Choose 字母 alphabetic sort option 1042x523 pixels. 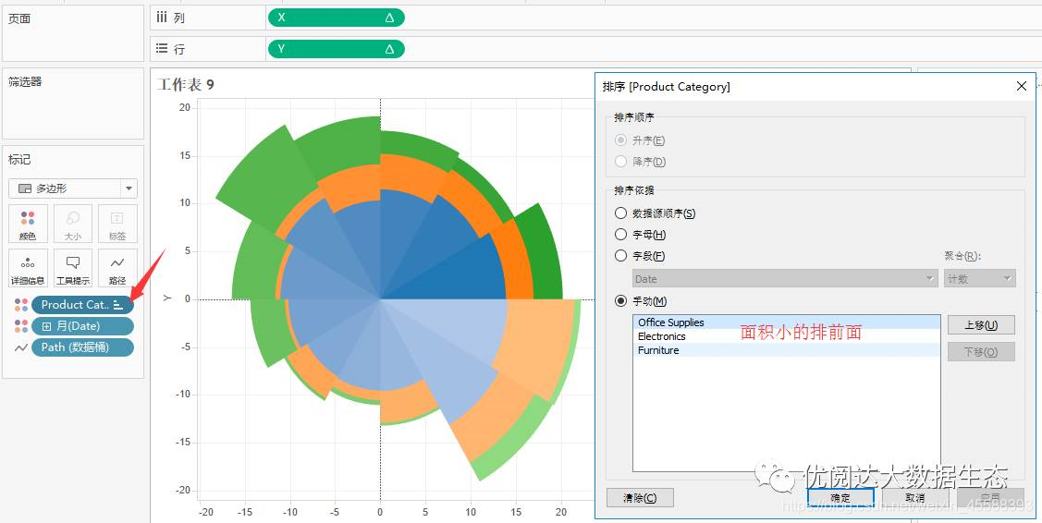[620, 235]
